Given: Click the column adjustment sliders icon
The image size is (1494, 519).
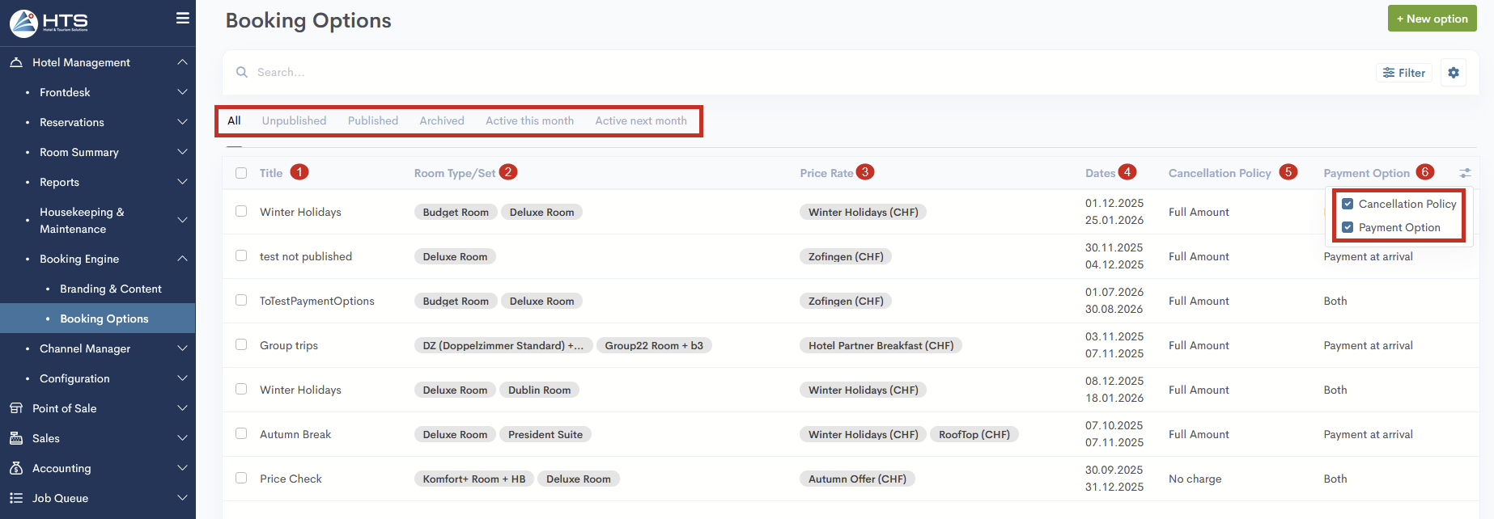Looking at the screenshot, I should click(1465, 173).
